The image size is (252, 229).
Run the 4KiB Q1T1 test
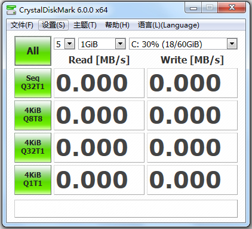tap(33, 180)
